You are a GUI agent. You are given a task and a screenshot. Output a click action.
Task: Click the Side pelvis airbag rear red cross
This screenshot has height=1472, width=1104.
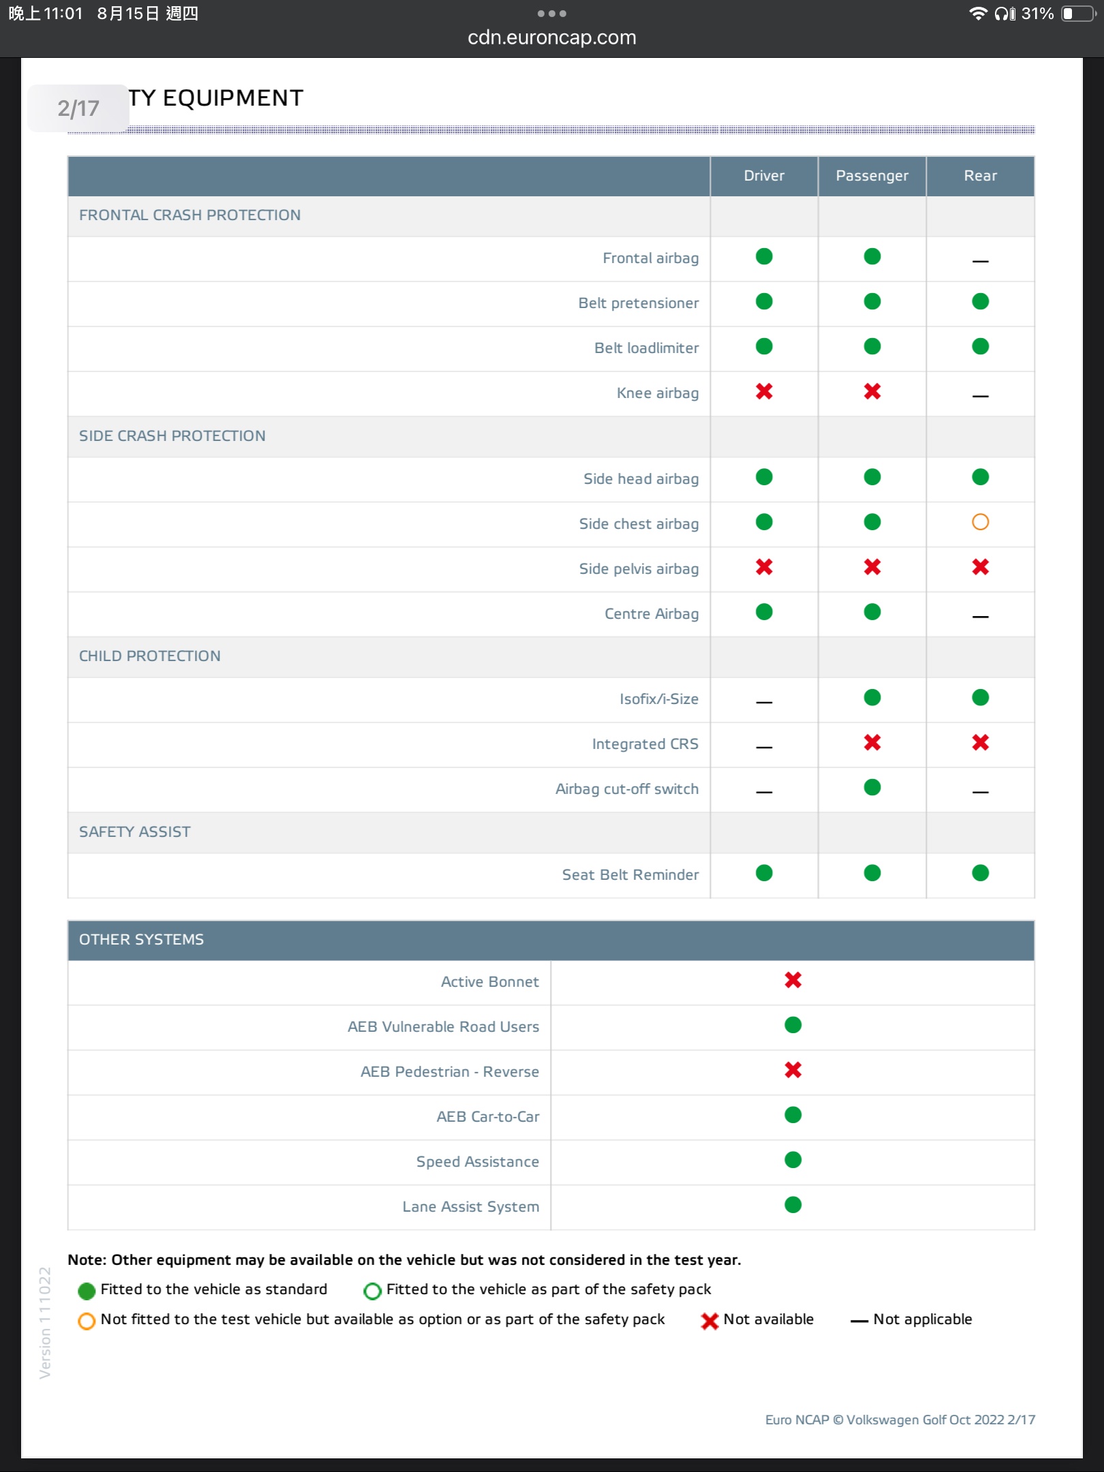tap(980, 567)
